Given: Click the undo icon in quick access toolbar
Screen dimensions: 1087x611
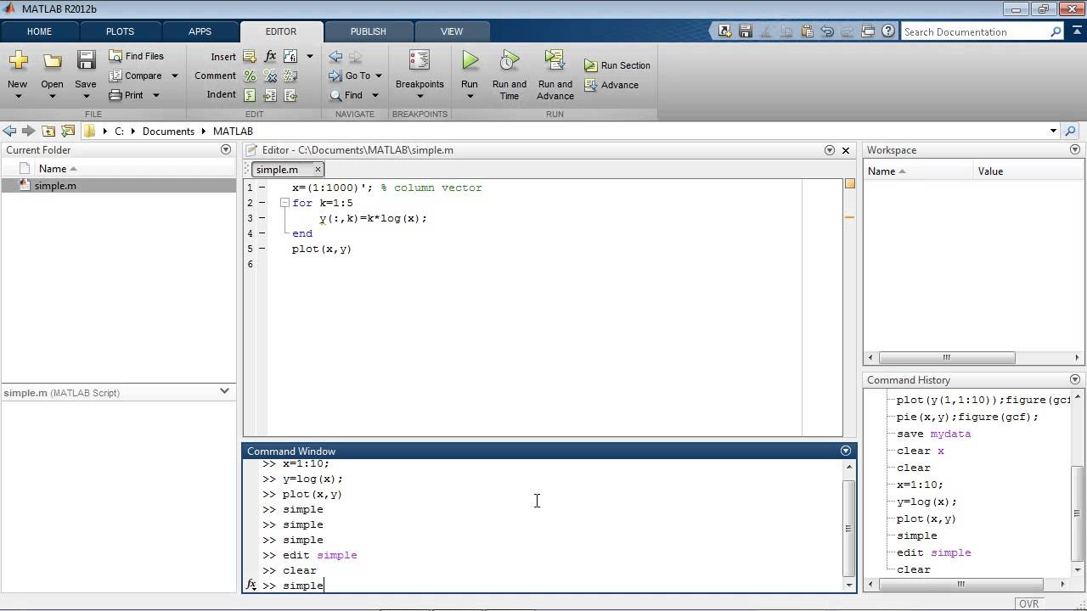Looking at the screenshot, I should [827, 31].
